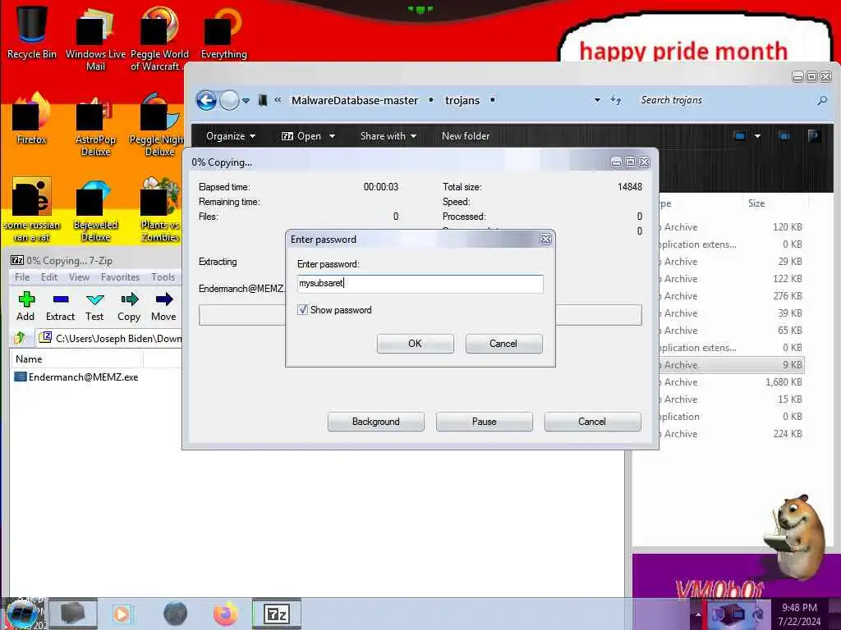Cancel the copying operation
Viewport: 841px width, 630px height.
click(x=592, y=422)
